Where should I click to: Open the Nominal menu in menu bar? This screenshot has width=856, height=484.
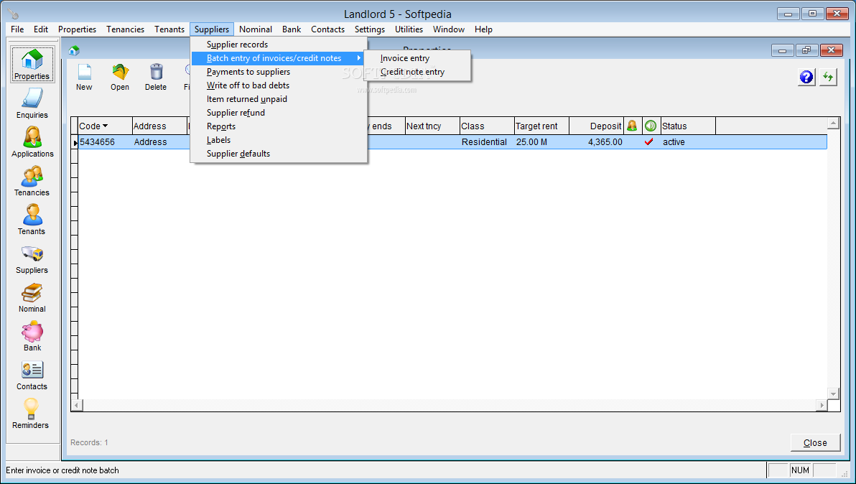256,29
